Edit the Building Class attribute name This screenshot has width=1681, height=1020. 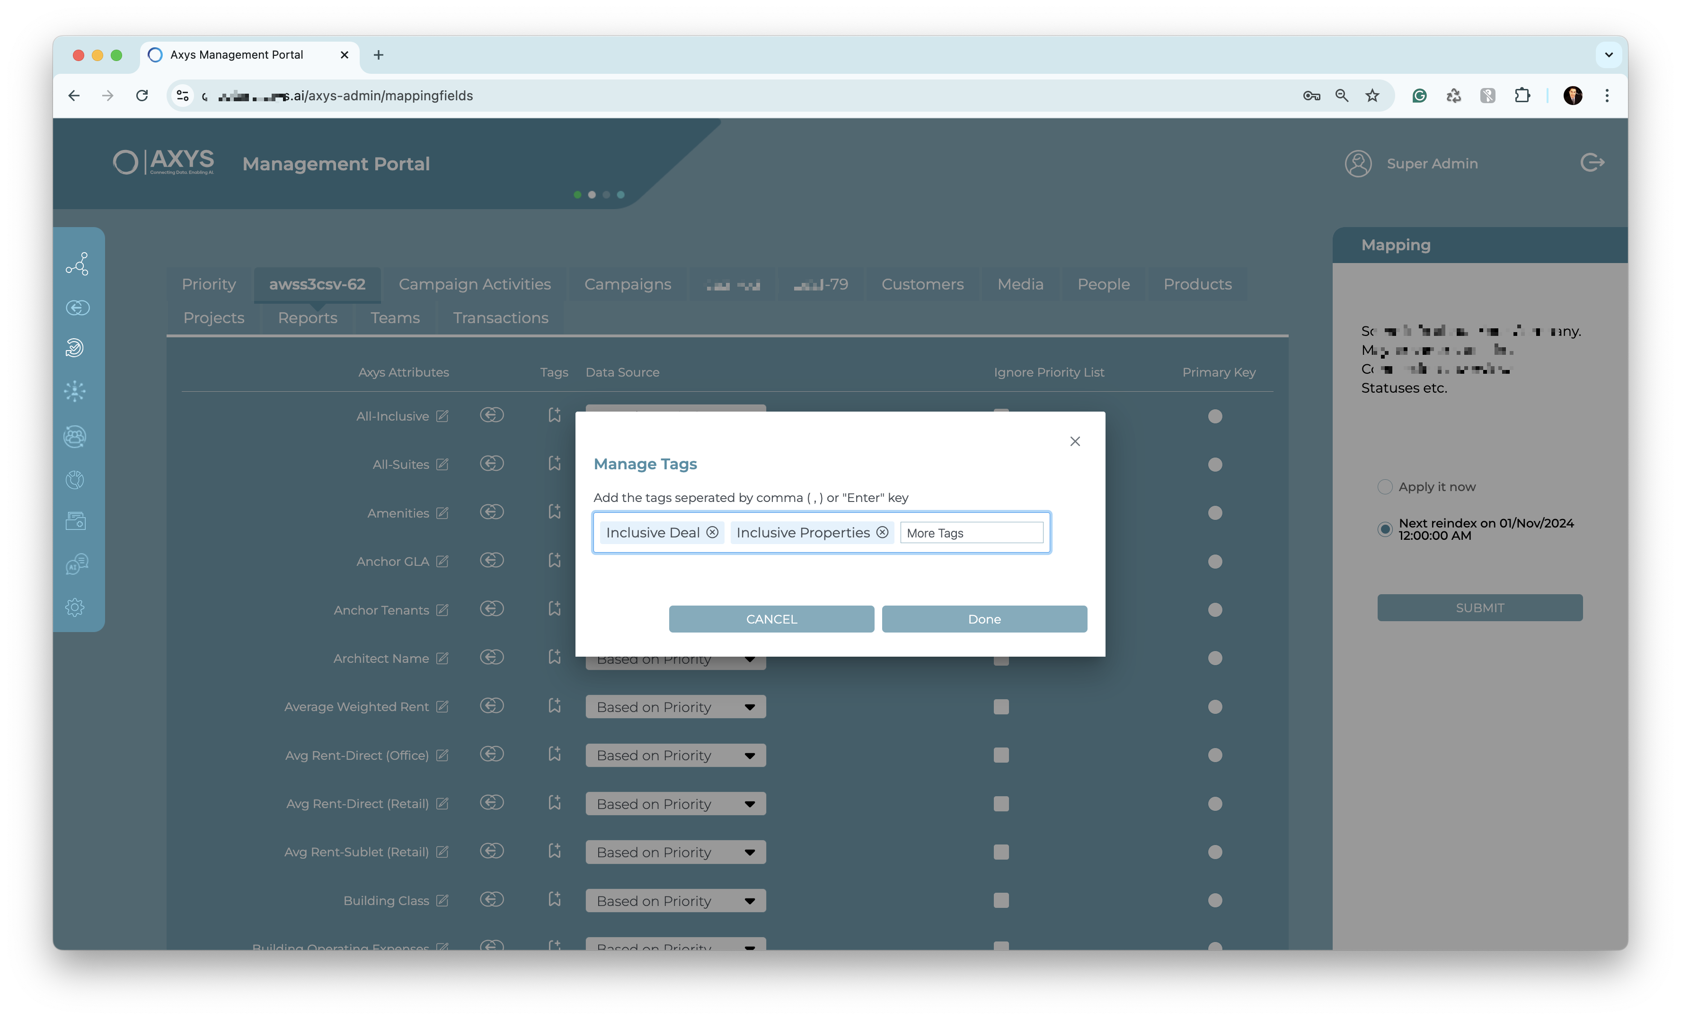pos(443,900)
